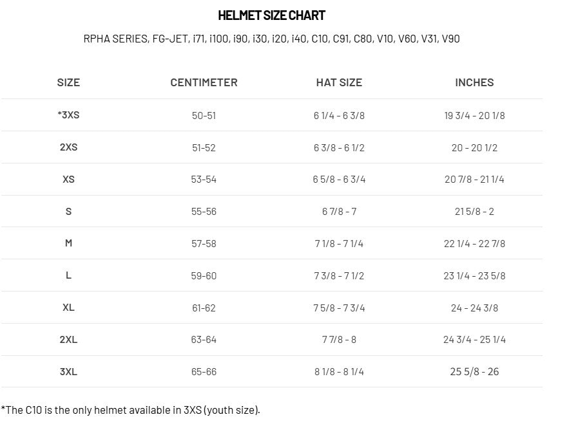The image size is (569, 426).
Task: Click the 63-64 centimeter cell
Action: pyautogui.click(x=204, y=340)
